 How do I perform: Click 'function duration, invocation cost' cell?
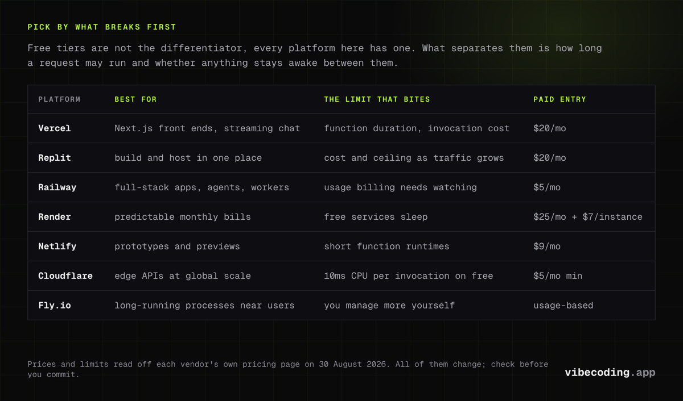tap(417, 128)
